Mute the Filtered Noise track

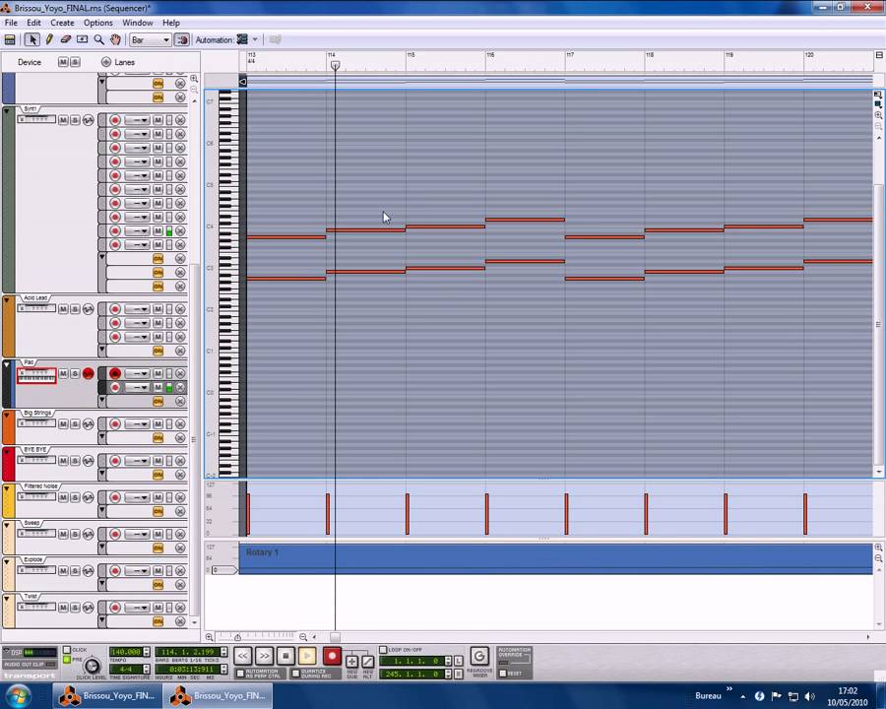(63, 497)
